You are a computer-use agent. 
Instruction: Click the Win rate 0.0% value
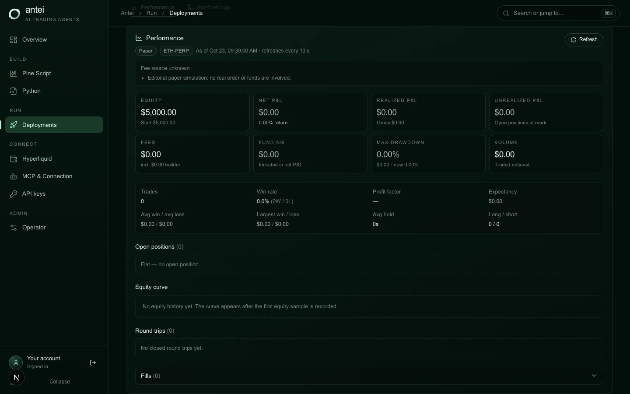click(263, 201)
